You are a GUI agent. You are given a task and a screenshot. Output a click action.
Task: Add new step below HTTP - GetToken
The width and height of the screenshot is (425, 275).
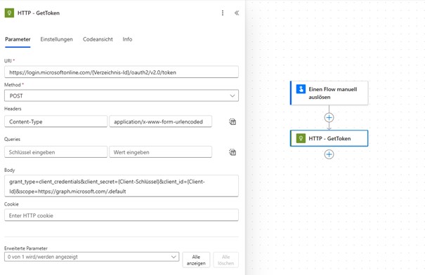click(x=329, y=154)
